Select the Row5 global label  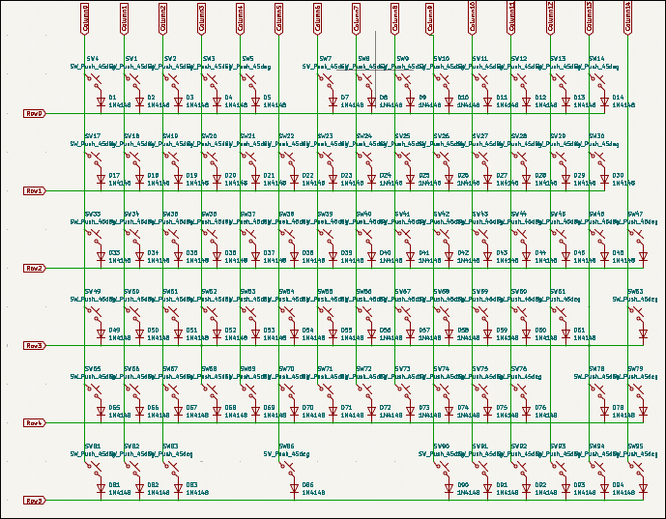[x=35, y=501]
